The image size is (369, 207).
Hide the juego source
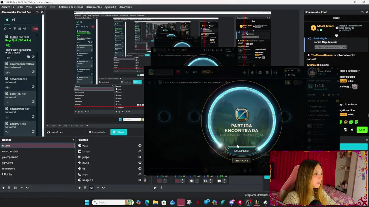point(140,157)
